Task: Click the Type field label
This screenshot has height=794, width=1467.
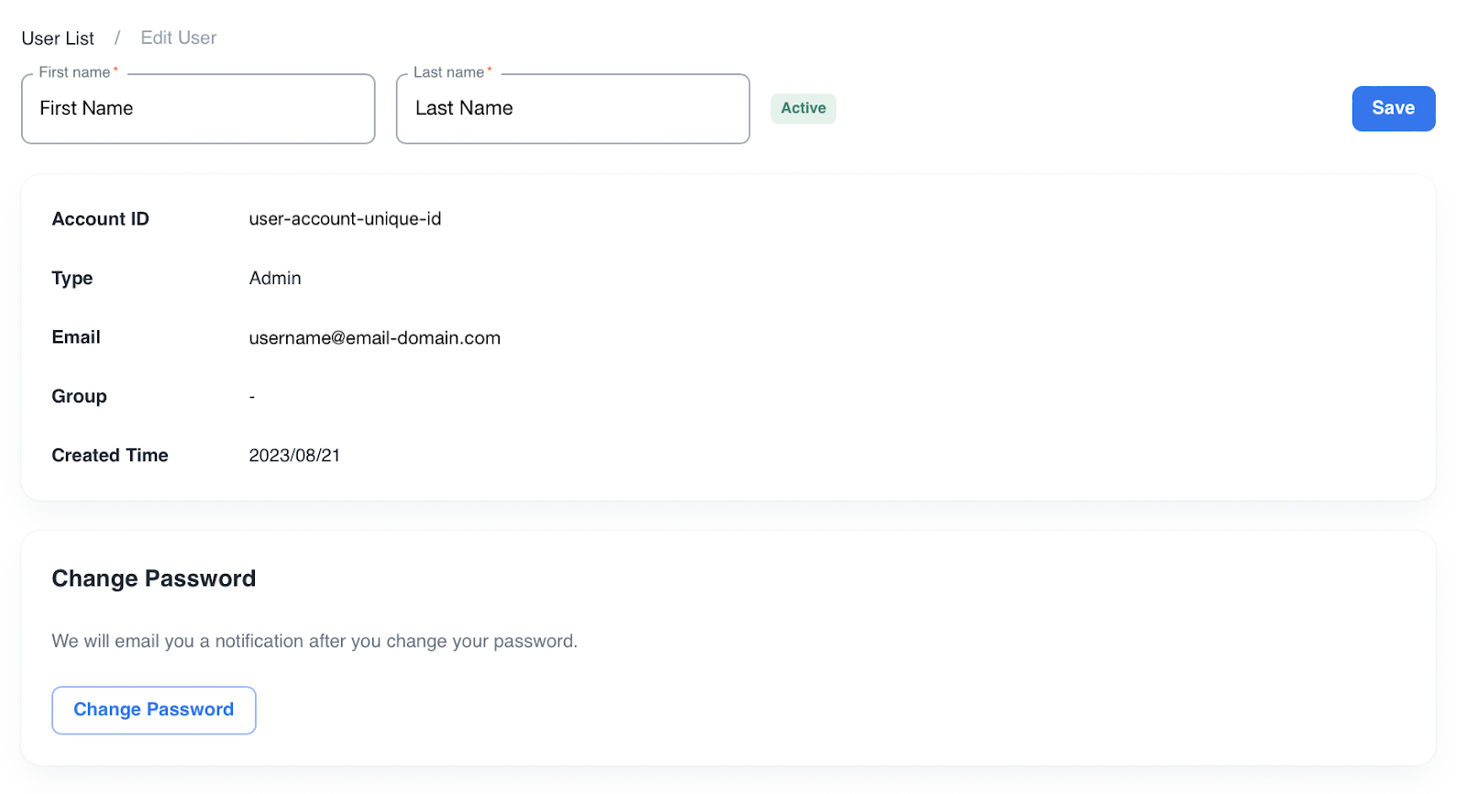Action: (x=72, y=279)
